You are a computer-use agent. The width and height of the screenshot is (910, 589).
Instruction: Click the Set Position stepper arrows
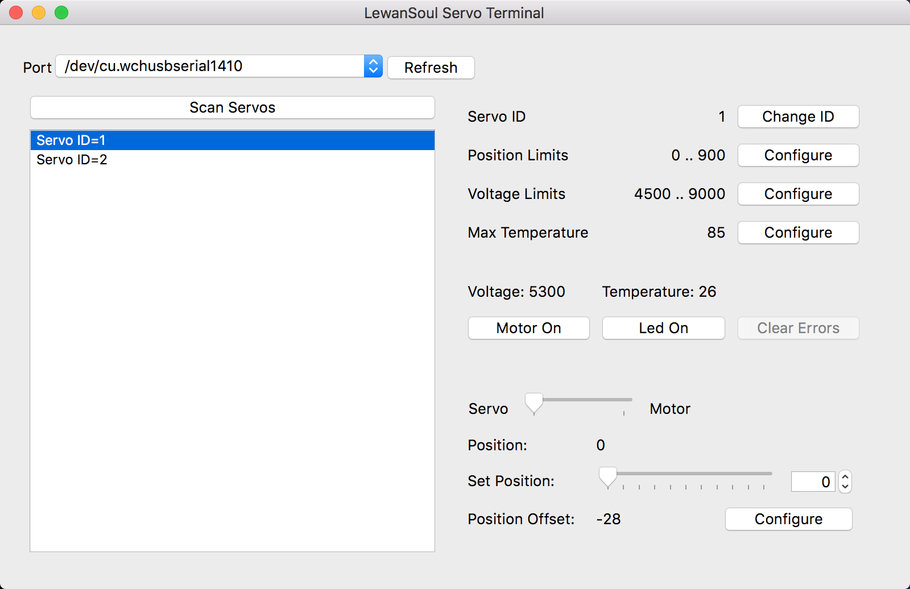pyautogui.click(x=845, y=482)
